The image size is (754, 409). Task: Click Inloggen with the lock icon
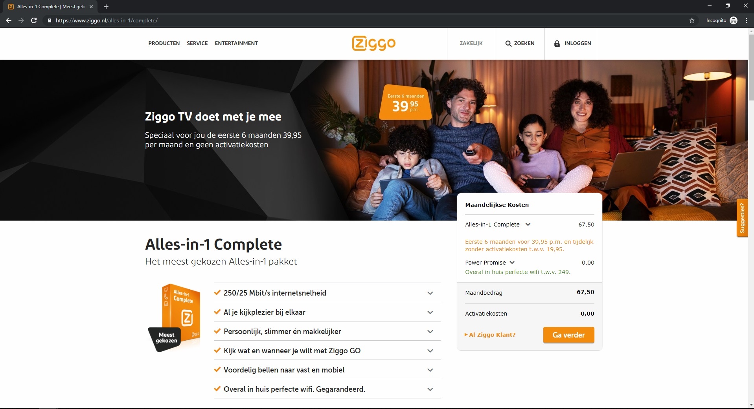(x=572, y=44)
